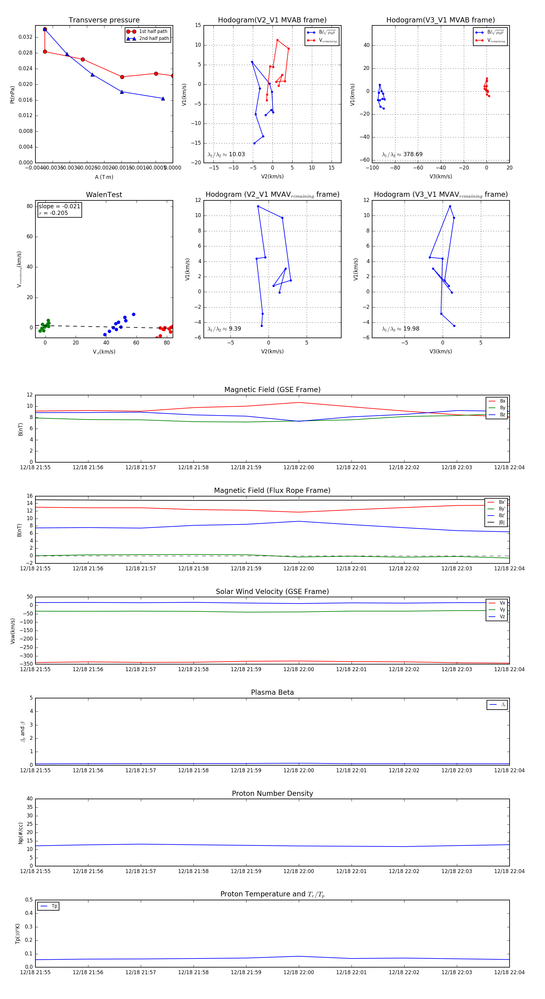Click the "Hodogram(V3_V1 MVAB frame)" title
The height and width of the screenshot is (999, 545).
click(x=441, y=20)
